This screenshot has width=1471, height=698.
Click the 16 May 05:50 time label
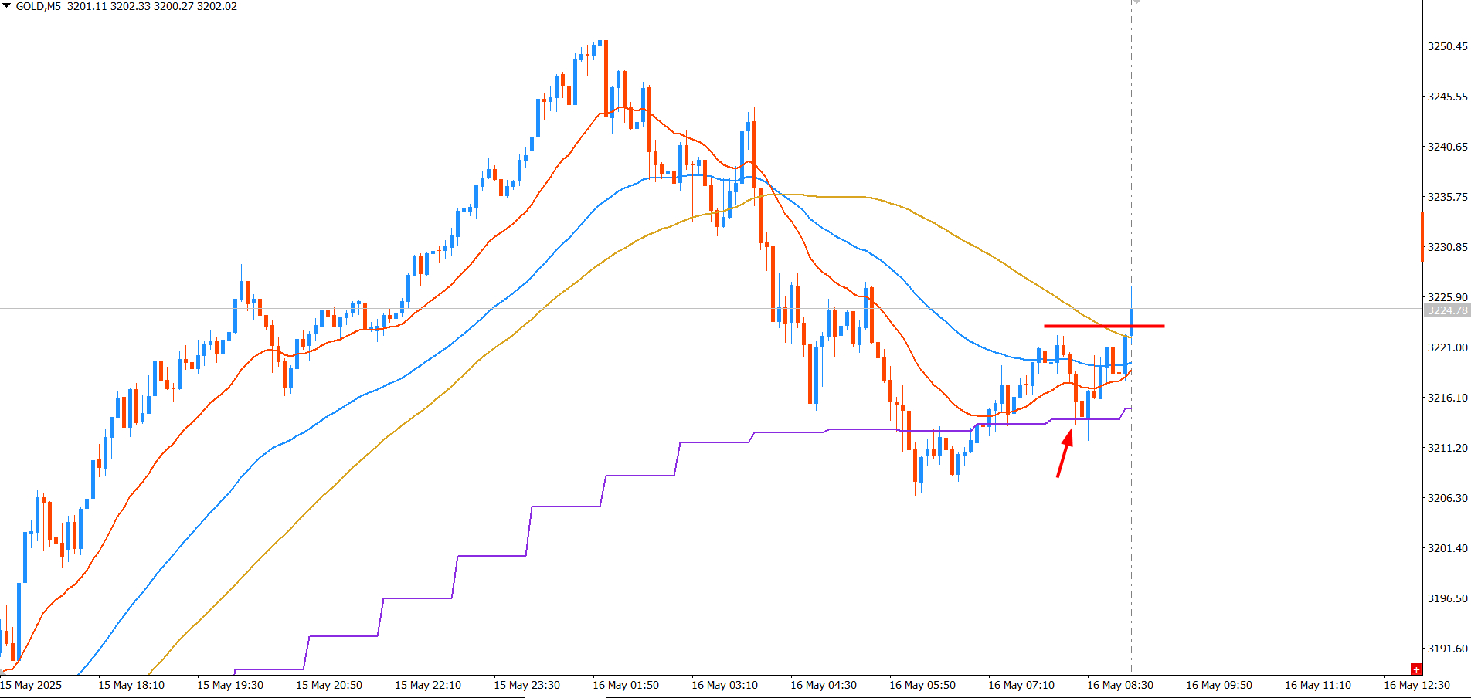point(922,685)
